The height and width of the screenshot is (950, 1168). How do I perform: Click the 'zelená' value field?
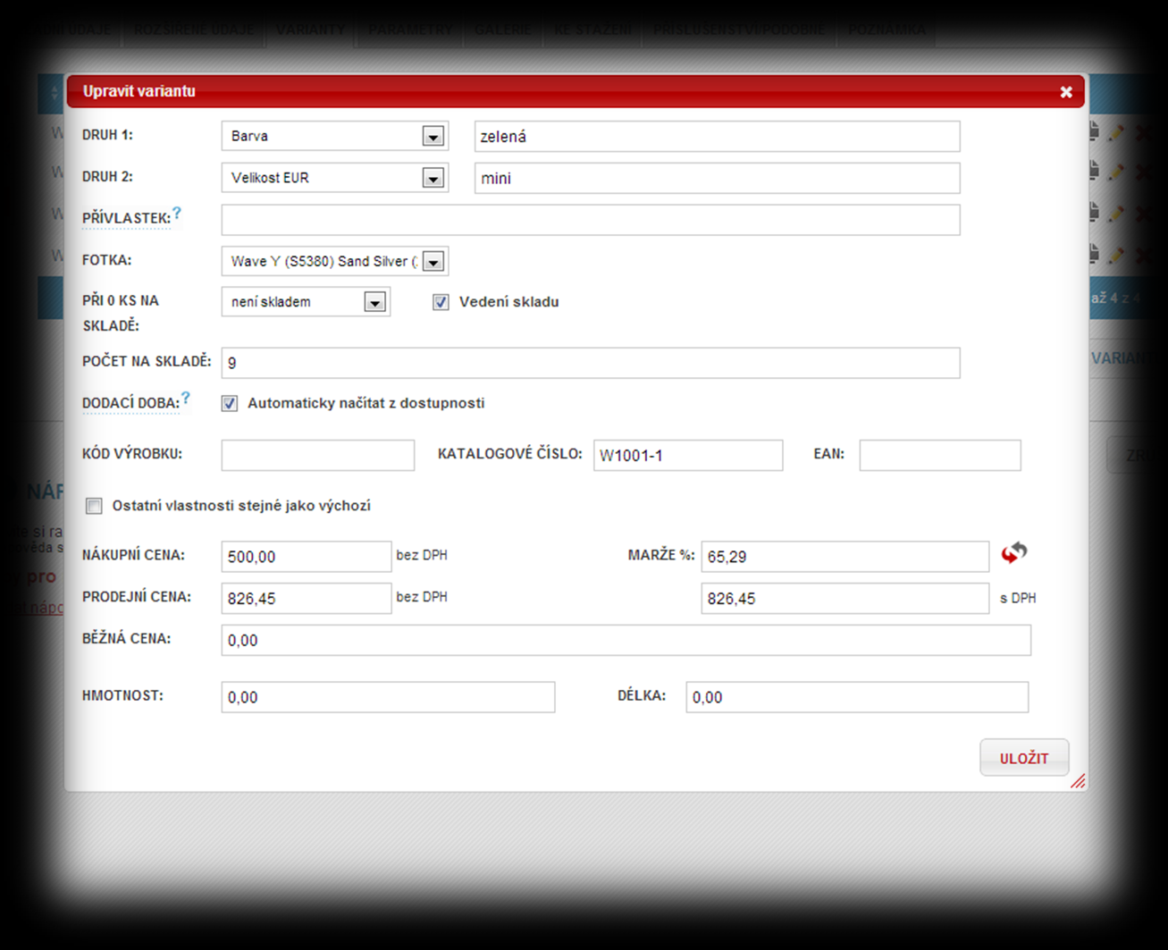(718, 137)
